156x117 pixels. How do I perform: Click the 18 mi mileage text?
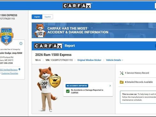click(38, 60)
